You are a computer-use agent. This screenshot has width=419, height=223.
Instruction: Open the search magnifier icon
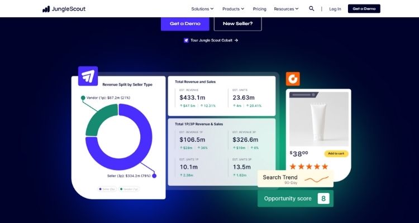click(312, 9)
